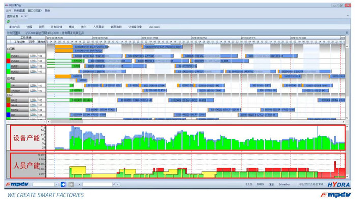Click the second input field in the status bar
This screenshot has width=356, height=200.
(98, 184)
